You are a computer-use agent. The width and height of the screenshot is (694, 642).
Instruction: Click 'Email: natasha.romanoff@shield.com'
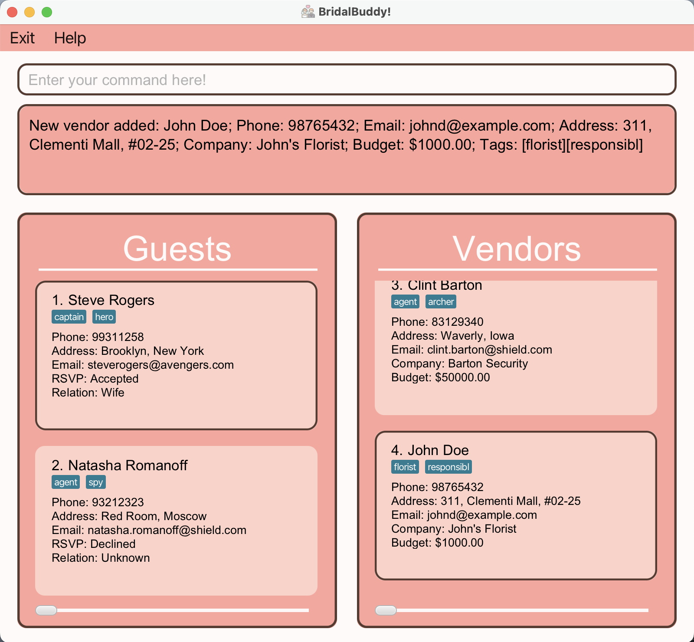[x=149, y=530]
